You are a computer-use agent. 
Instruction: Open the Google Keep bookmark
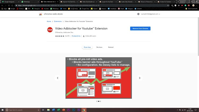coord(73,9)
